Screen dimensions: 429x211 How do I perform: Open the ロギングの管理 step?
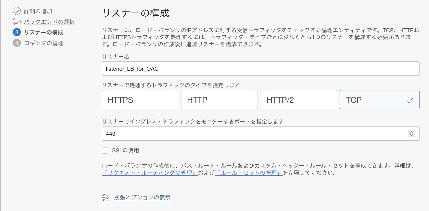tap(44, 43)
